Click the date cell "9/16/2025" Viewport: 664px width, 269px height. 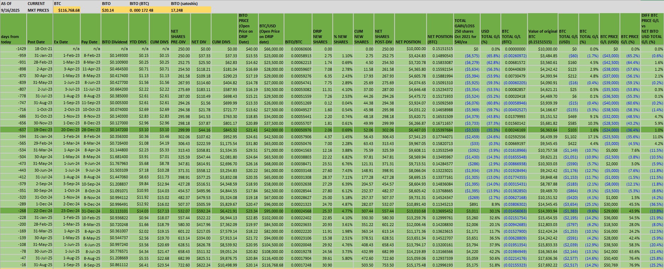coord(13,10)
